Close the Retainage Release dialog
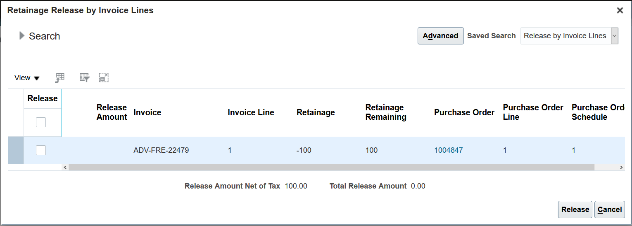This screenshot has width=632, height=226. point(620,11)
